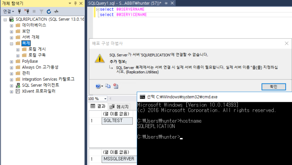
Task: Select the 로컬 게시 tree item
Action: pos(37,49)
